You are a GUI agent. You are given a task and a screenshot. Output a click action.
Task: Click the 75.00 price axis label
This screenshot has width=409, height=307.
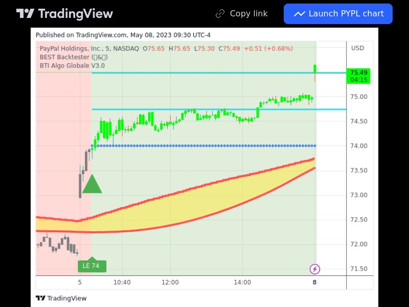tap(359, 97)
